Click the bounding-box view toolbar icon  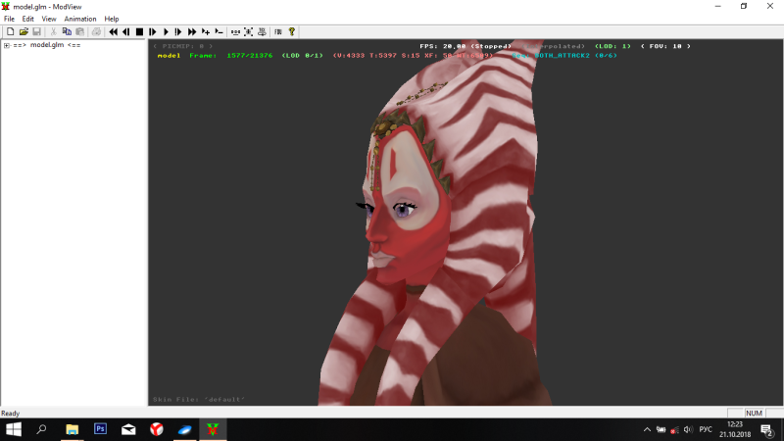[x=249, y=31]
